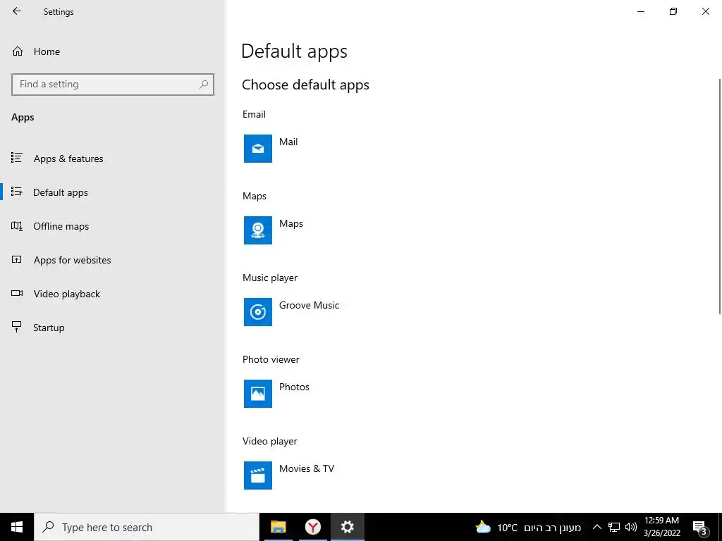Click the Choose default apps heading
The image size is (722, 541).
pos(305,85)
